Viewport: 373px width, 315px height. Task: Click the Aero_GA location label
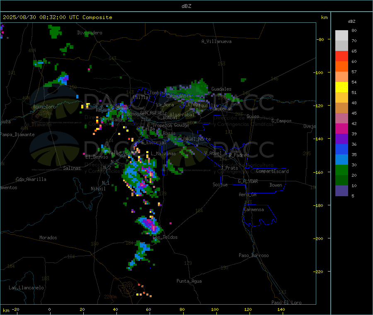[x=248, y=195]
